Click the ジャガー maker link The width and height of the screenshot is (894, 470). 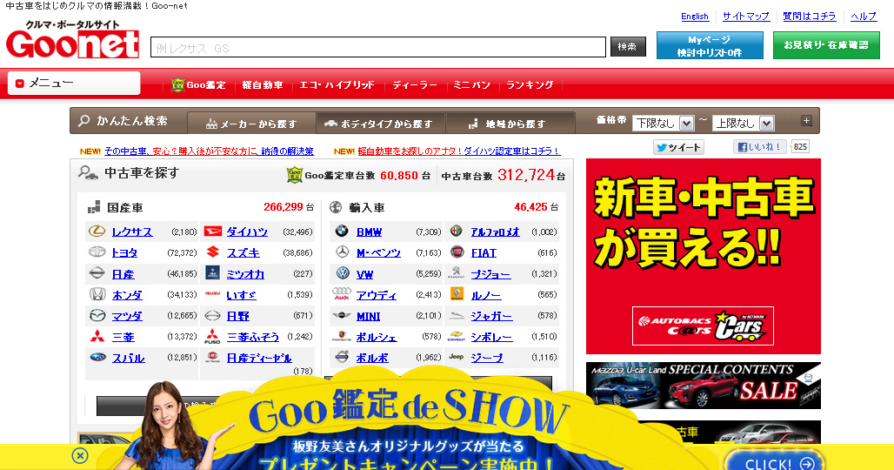point(491,316)
